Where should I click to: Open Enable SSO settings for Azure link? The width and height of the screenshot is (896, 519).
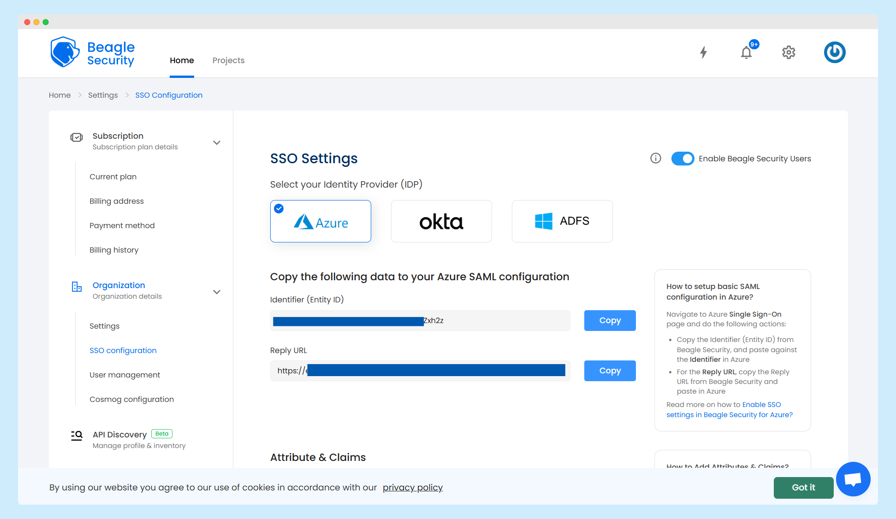pyautogui.click(x=730, y=410)
